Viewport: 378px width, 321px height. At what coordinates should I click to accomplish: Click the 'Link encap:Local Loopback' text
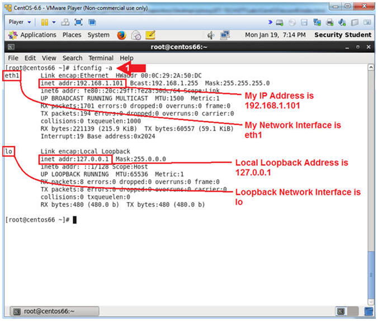[x=86, y=151]
